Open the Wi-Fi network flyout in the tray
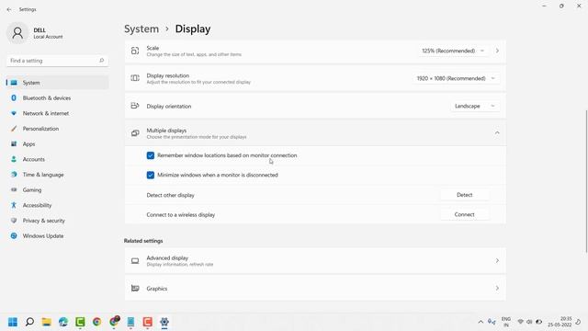Viewport: 588px width, 331px height. click(x=521, y=322)
